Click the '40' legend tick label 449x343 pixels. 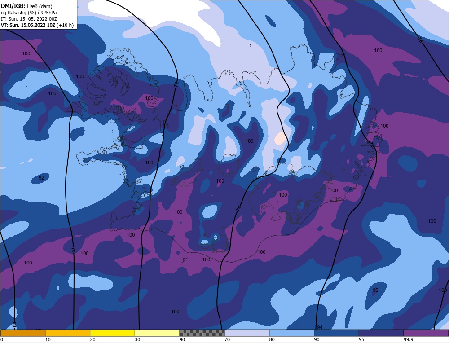(182, 339)
